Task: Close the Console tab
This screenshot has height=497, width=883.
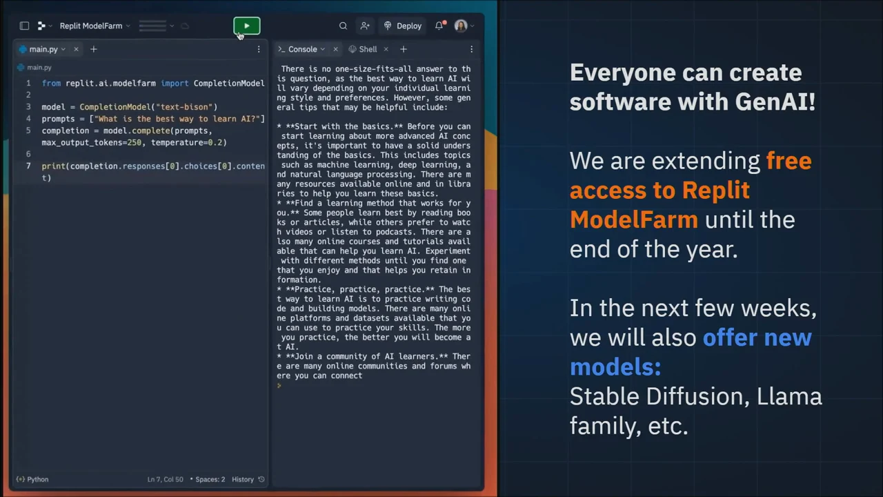Action: [x=335, y=49]
